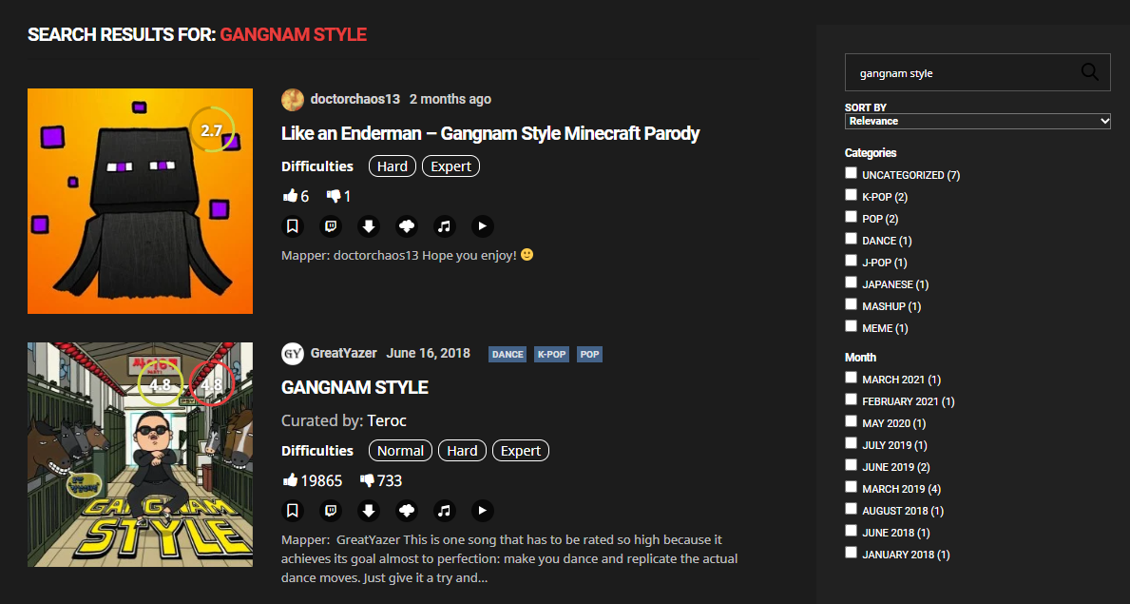Upvote Like an Enderman with thumbs up

[291, 196]
